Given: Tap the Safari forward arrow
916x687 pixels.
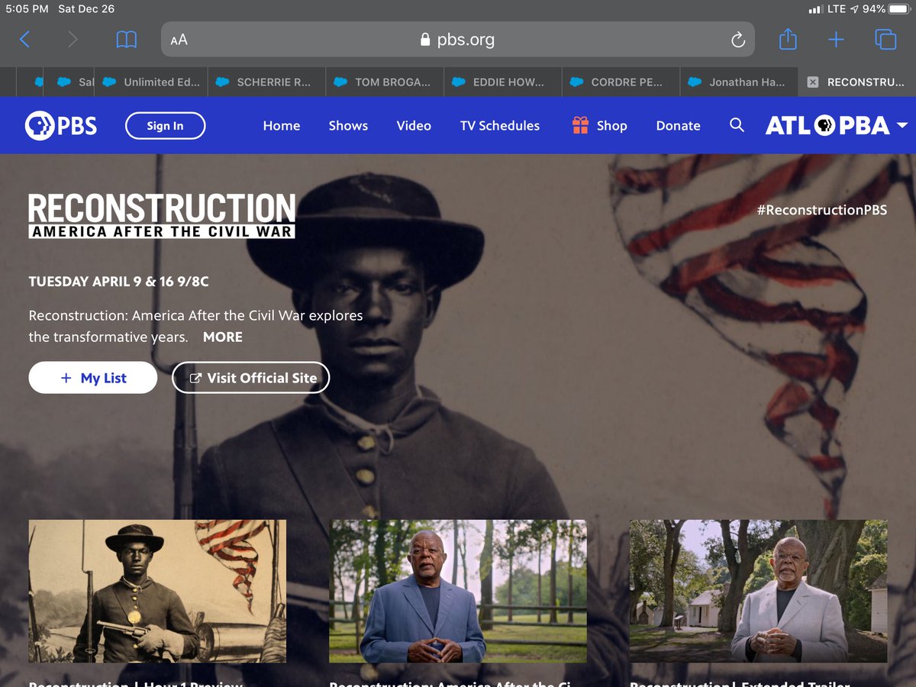Looking at the screenshot, I should 73,39.
